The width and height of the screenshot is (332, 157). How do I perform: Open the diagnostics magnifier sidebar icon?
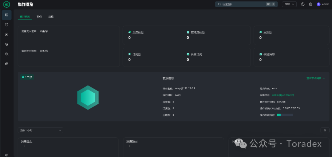pyautogui.click(x=6, y=54)
